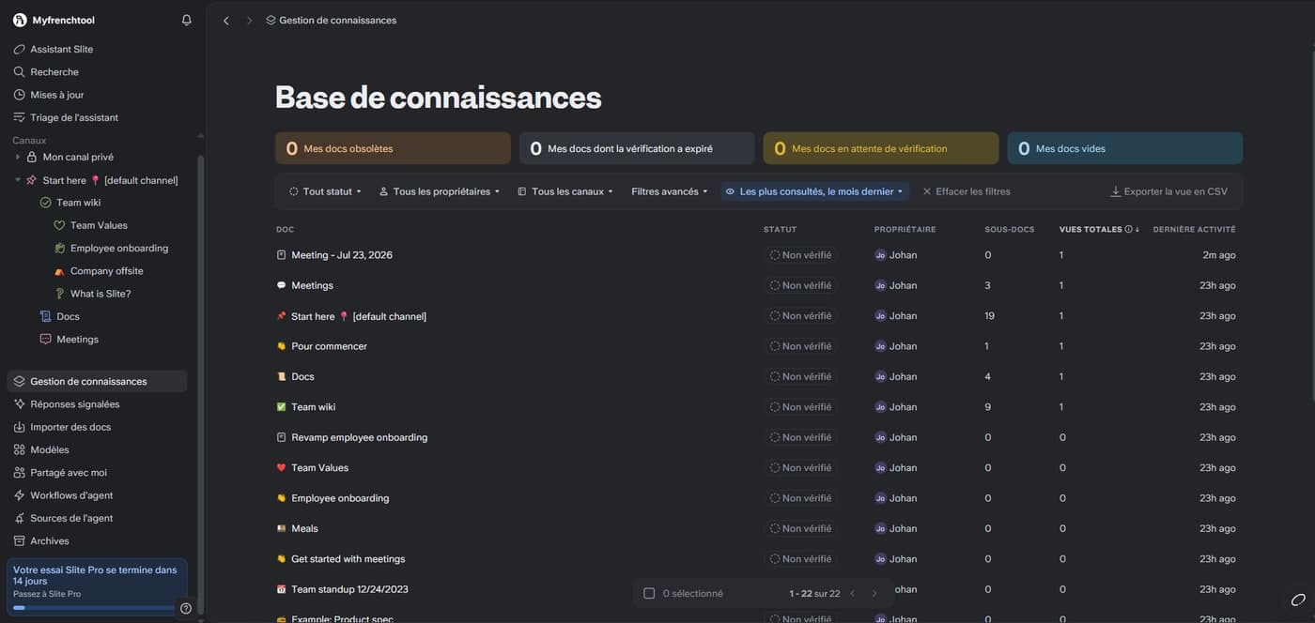Viewport: 1315px width, 623px height.
Task: Open Modèles in sidebar
Action: [97, 449]
